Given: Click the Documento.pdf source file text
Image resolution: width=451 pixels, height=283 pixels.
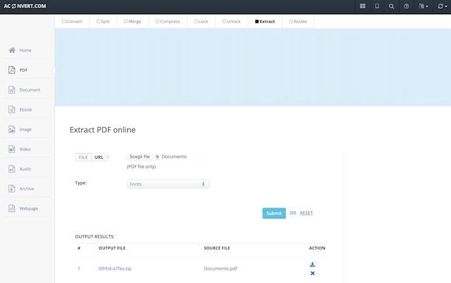Looking at the screenshot, I should coord(220,268).
